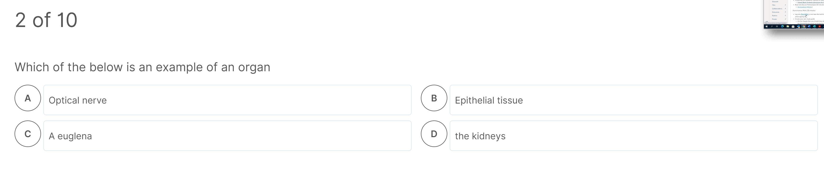Open Microsoft Edge from the preview taskbar
The image size is (824, 170).
(782, 26)
